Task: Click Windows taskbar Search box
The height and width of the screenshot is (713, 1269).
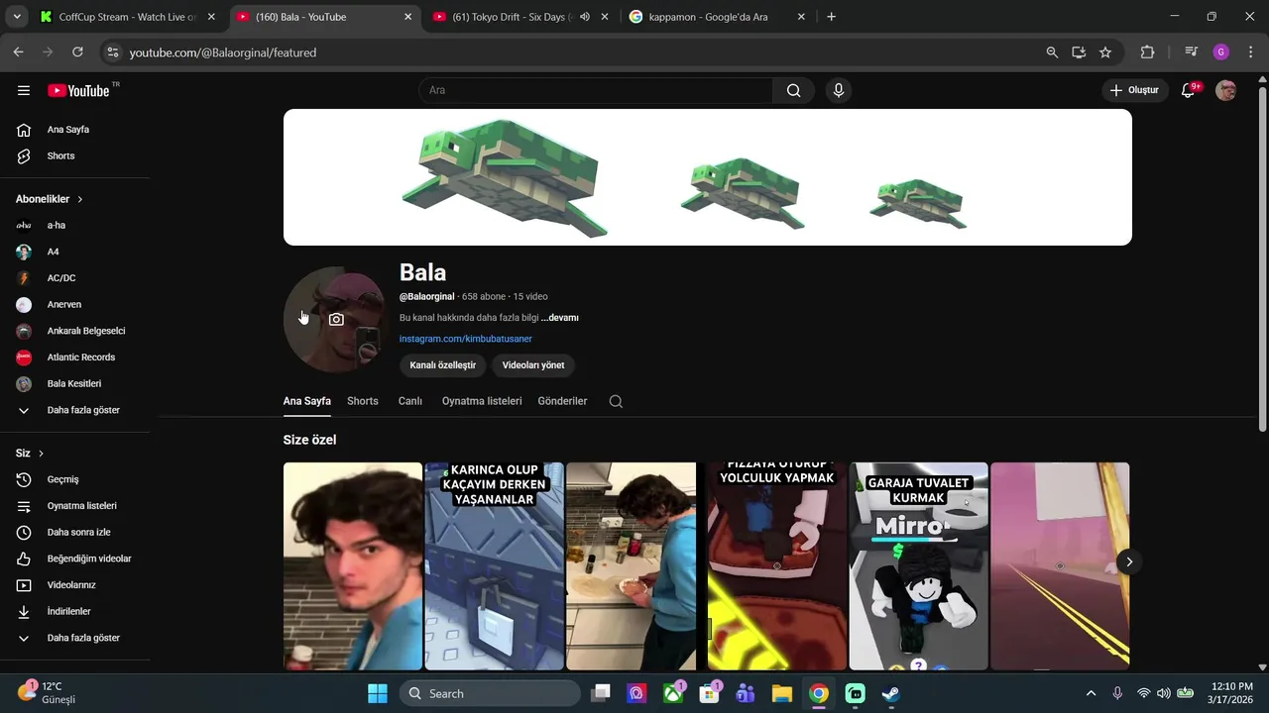Action: 490,693
